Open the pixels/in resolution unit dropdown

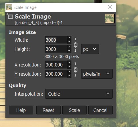point(97,74)
